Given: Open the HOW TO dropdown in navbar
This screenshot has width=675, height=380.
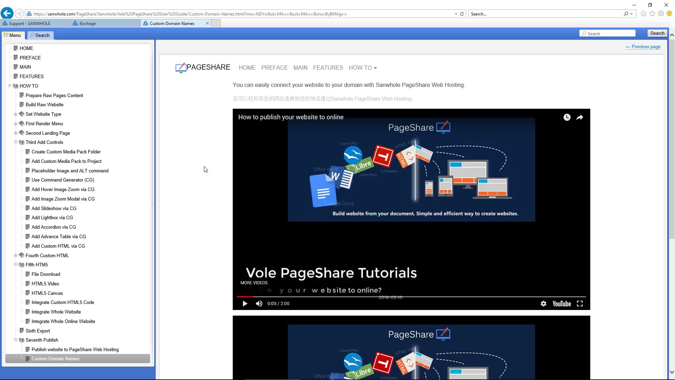Looking at the screenshot, I should (x=362, y=68).
